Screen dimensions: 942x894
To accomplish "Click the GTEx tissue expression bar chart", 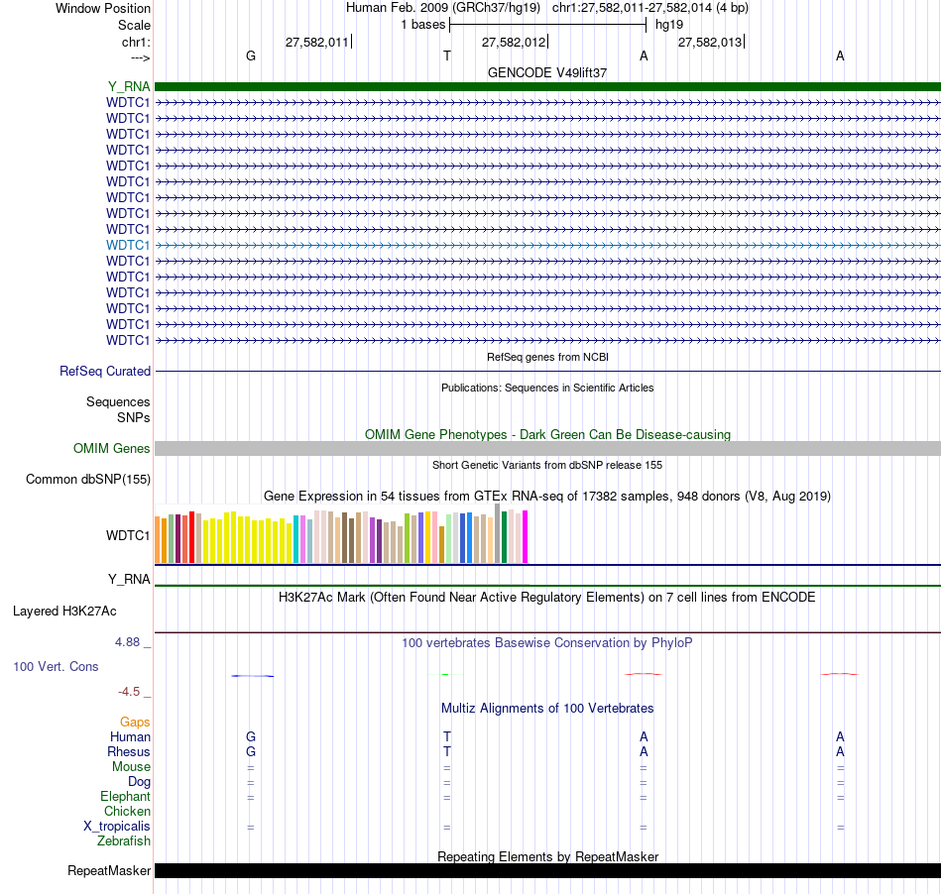I will pyautogui.click(x=341, y=534).
